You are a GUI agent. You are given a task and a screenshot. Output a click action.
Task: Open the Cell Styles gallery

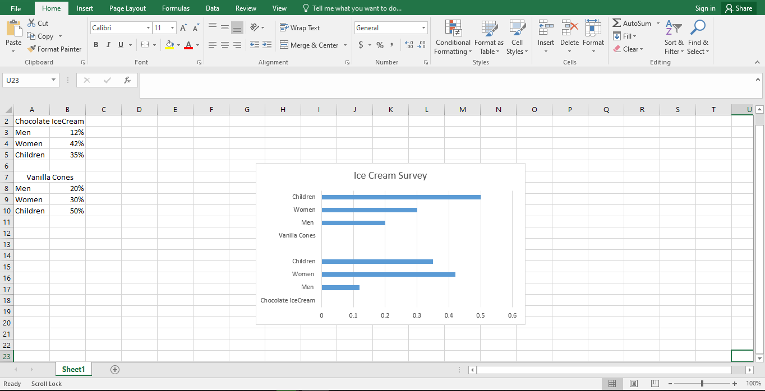pos(517,38)
